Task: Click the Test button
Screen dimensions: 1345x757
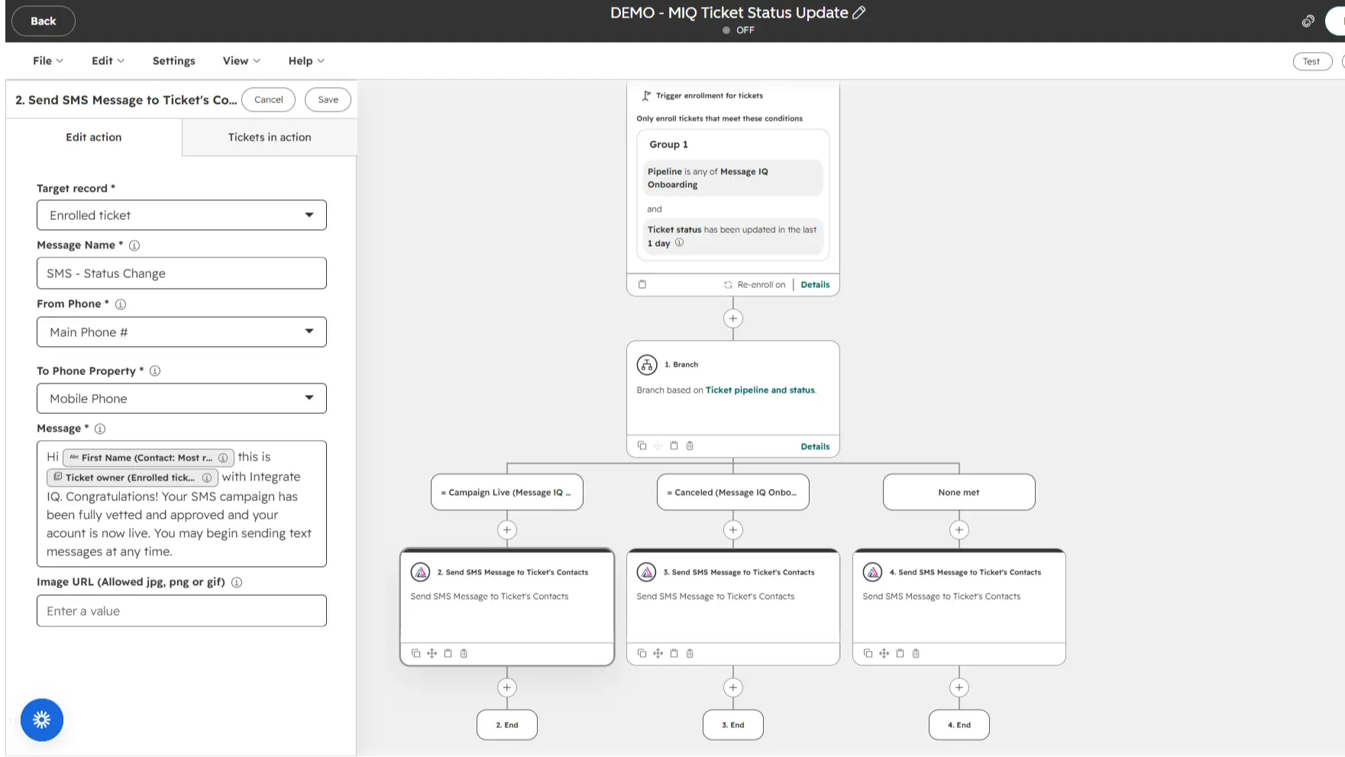Action: tap(1312, 62)
